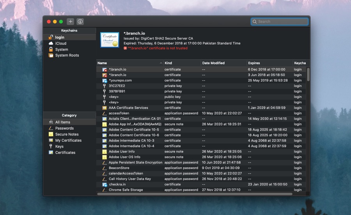Select the Adobe User OS Info note
This screenshot has width=351, height=215.
(x=201, y=157)
